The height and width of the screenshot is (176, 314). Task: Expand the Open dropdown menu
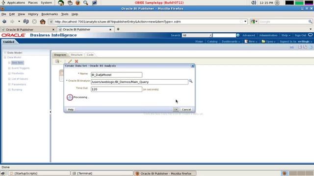(x=268, y=42)
